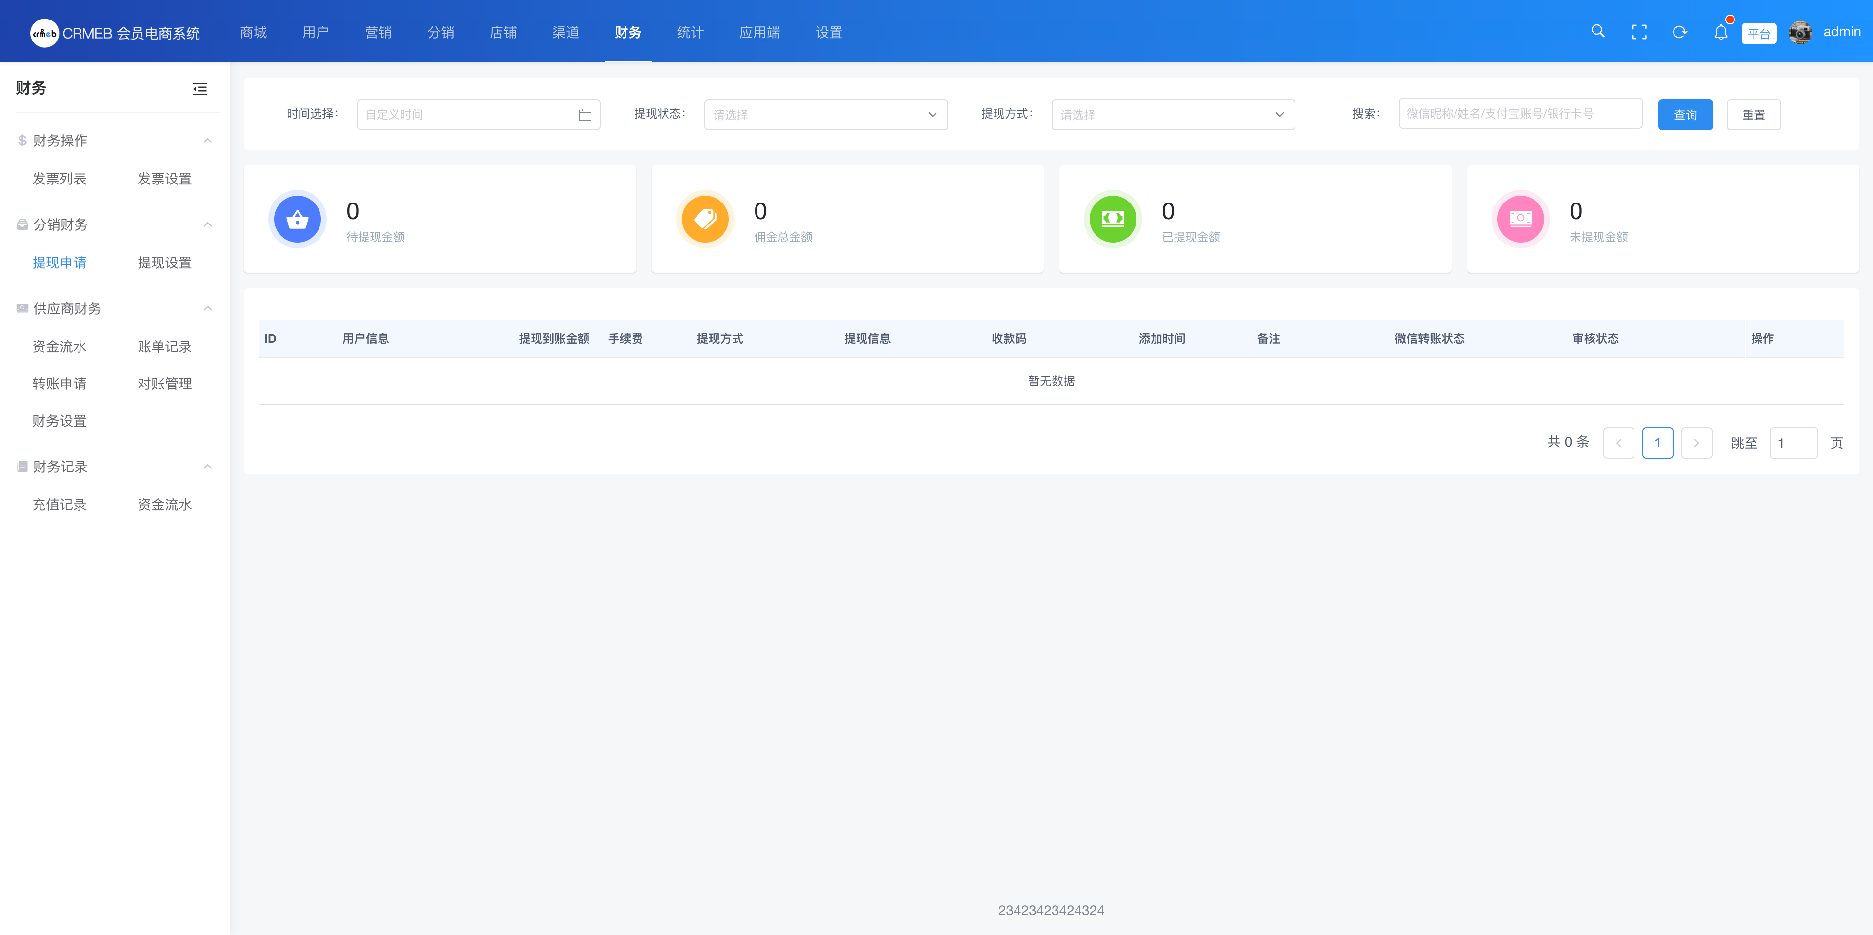
Task: Switch to the 统计 top menu
Action: 690,33
